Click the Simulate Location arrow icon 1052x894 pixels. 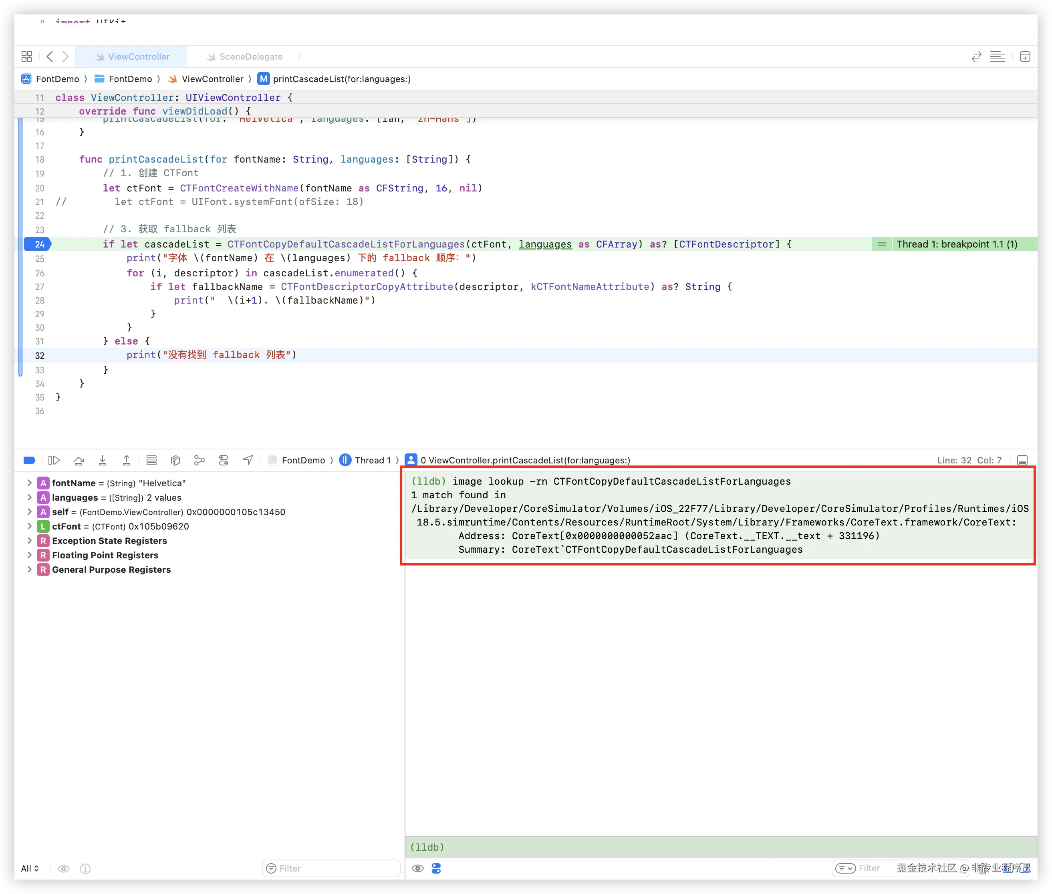coord(248,460)
